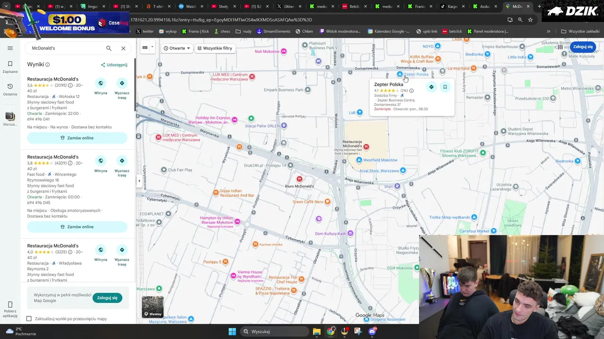604x339 pixels.
Task: Toggle Zaktualizuj wyniki po przesunięciu mapy checkbox
Action: point(29,319)
